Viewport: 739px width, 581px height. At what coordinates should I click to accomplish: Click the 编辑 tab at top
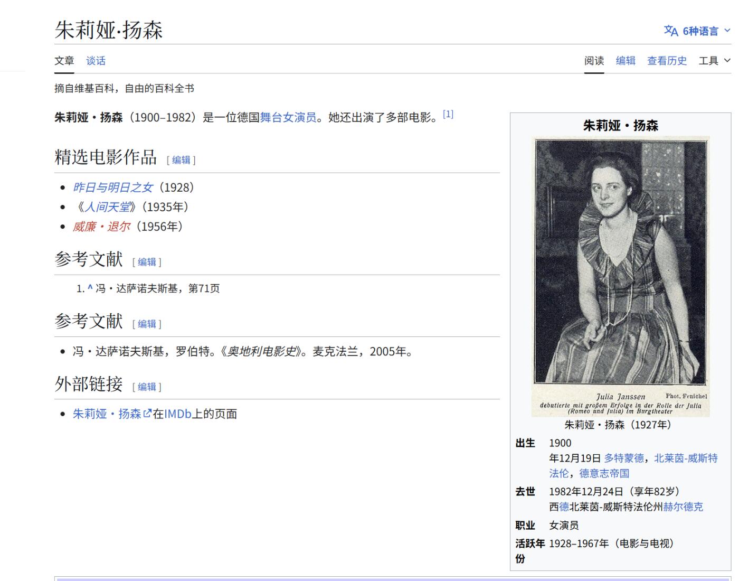tap(626, 61)
